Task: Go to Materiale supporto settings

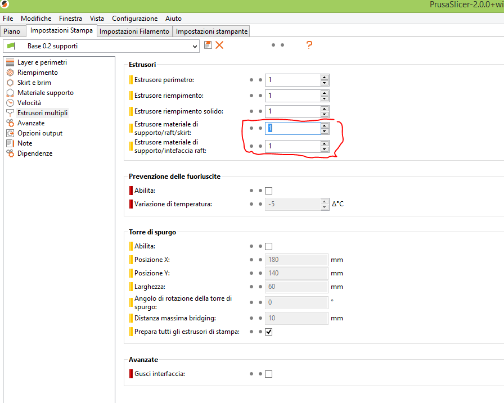Action: pos(45,93)
